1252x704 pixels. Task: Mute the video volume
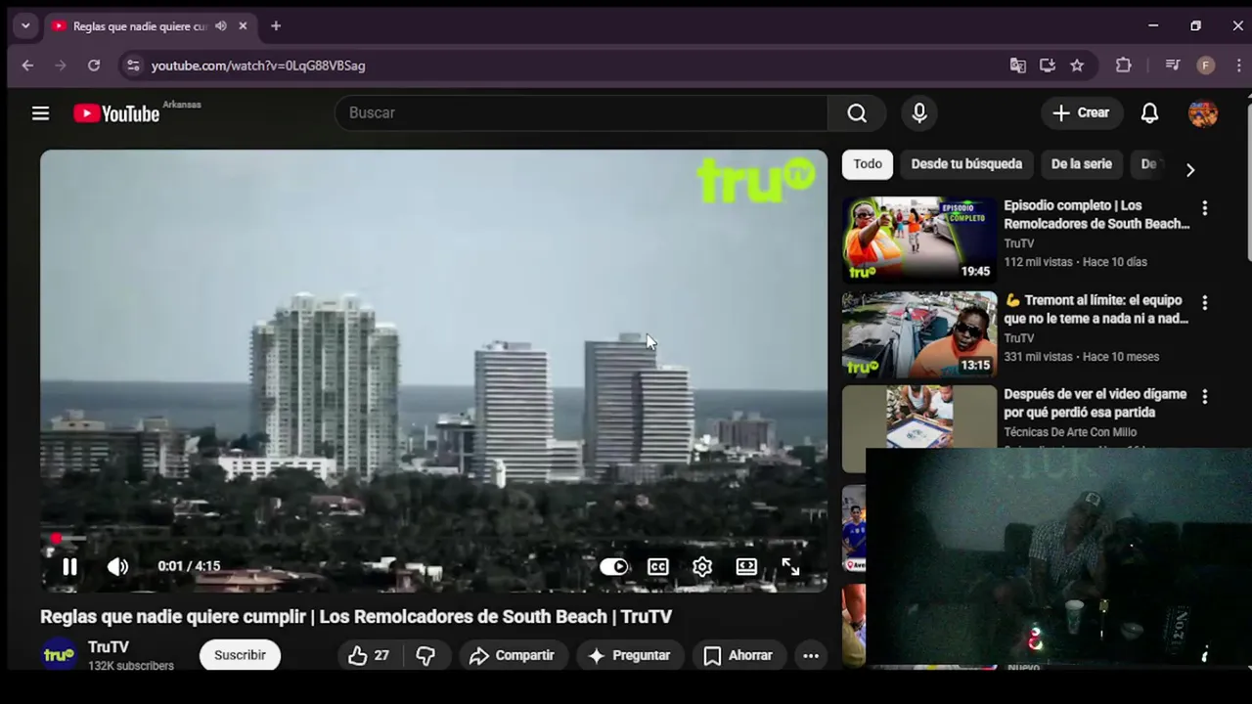coord(117,566)
